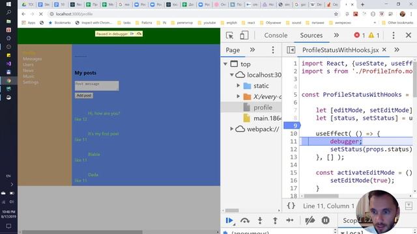
Task: Resume execution from page overlay play icon
Action: (x=132, y=34)
